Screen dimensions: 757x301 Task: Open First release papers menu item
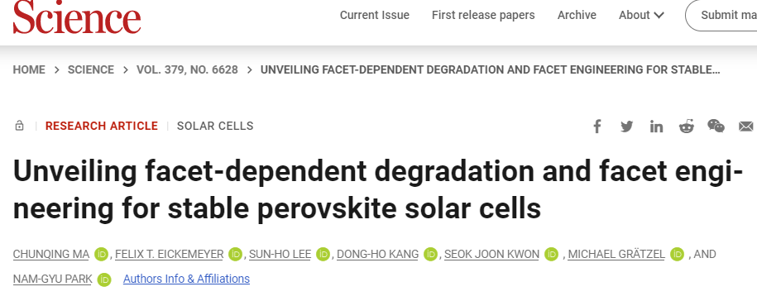483,16
